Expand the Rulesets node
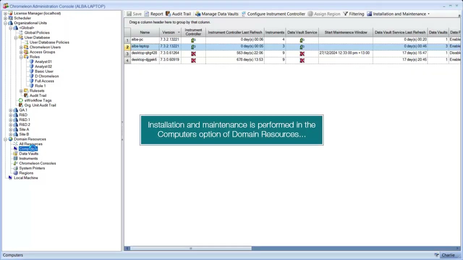The height and width of the screenshot is (260, 463). (21, 91)
